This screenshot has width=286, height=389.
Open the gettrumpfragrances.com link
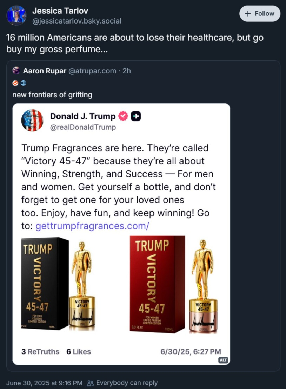(x=93, y=226)
